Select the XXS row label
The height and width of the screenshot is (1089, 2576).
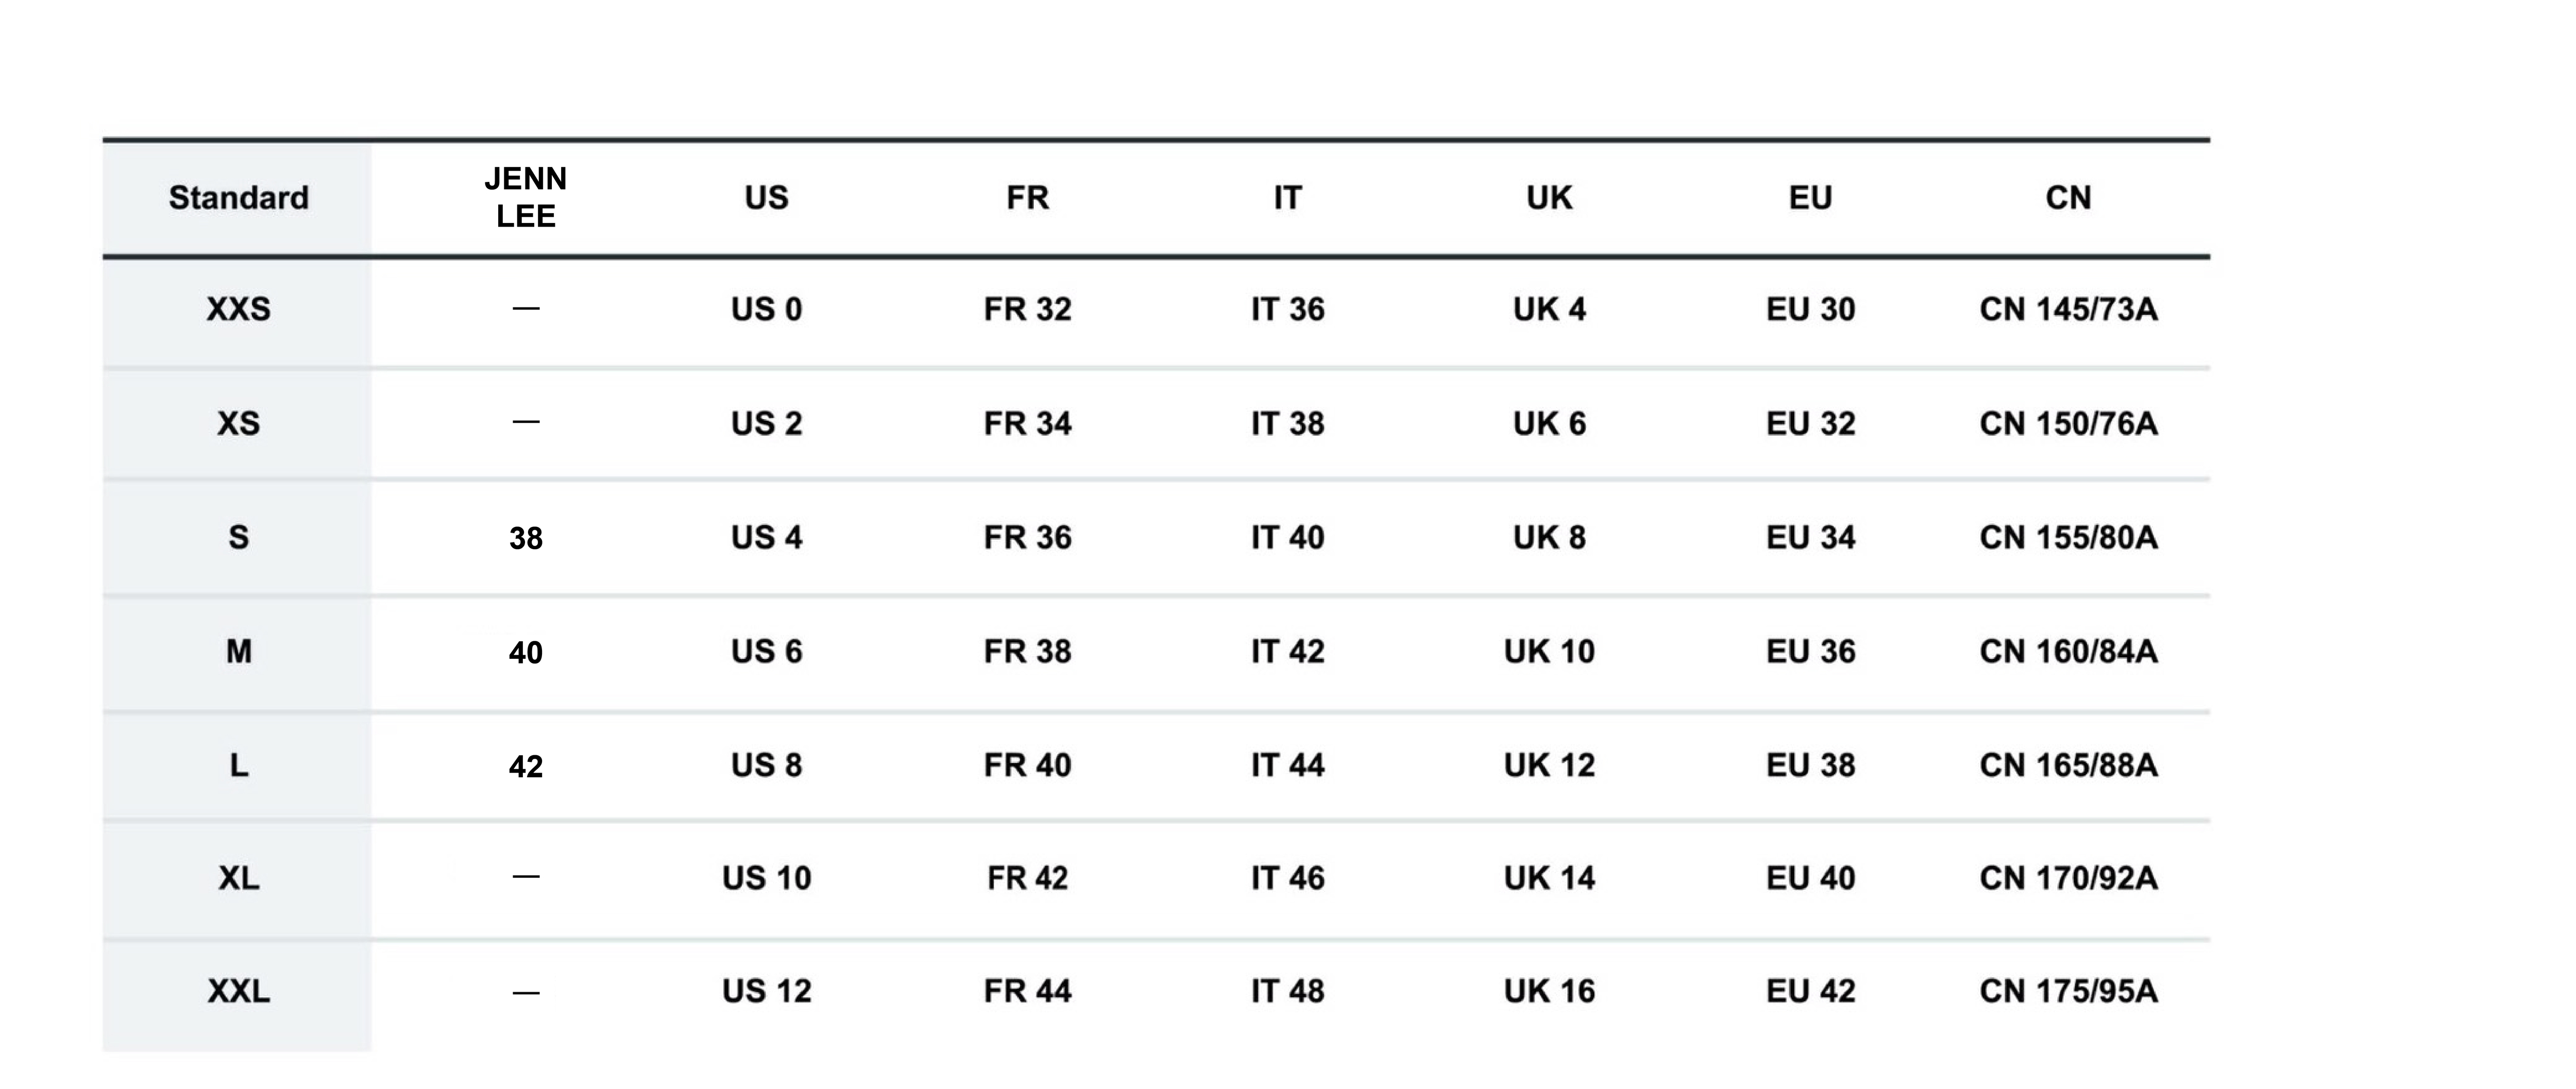(238, 309)
